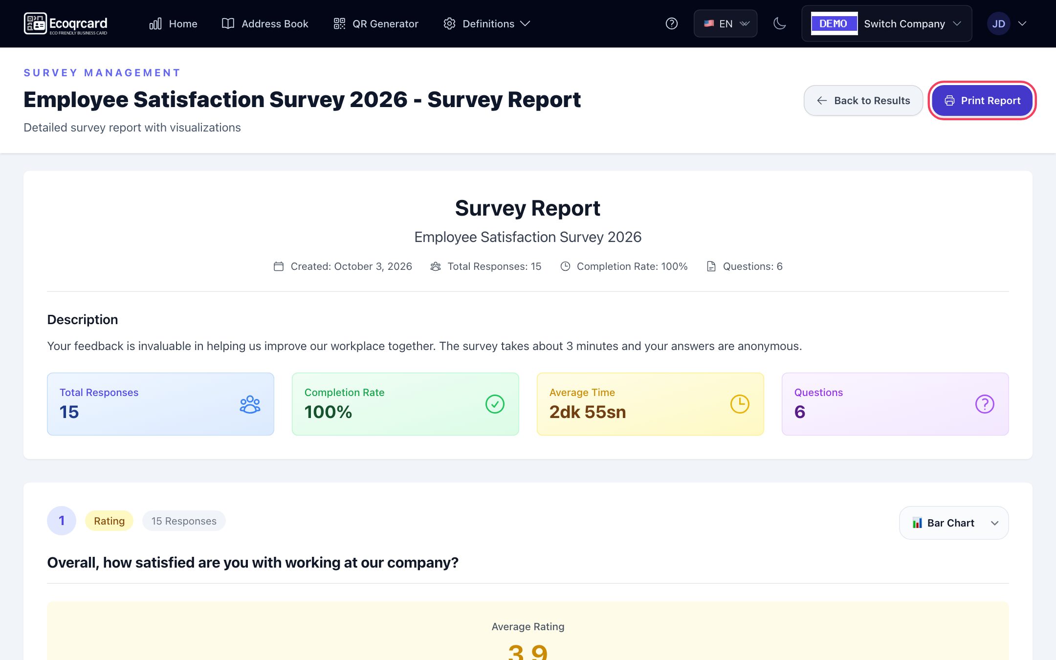Click the calendar icon beside Created date
The image size is (1056, 660).
pos(279,266)
